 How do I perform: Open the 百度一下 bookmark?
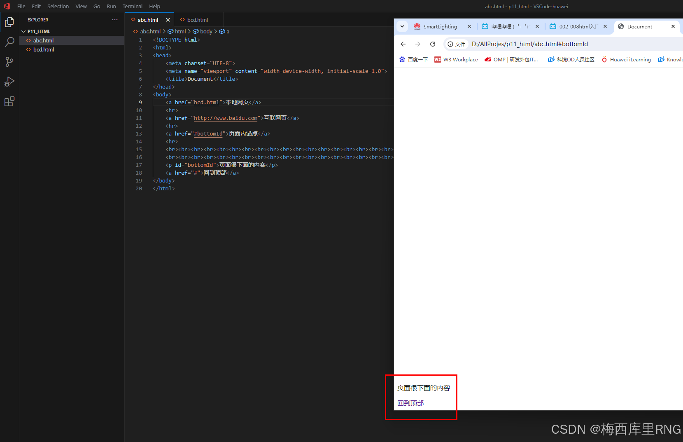pos(413,60)
